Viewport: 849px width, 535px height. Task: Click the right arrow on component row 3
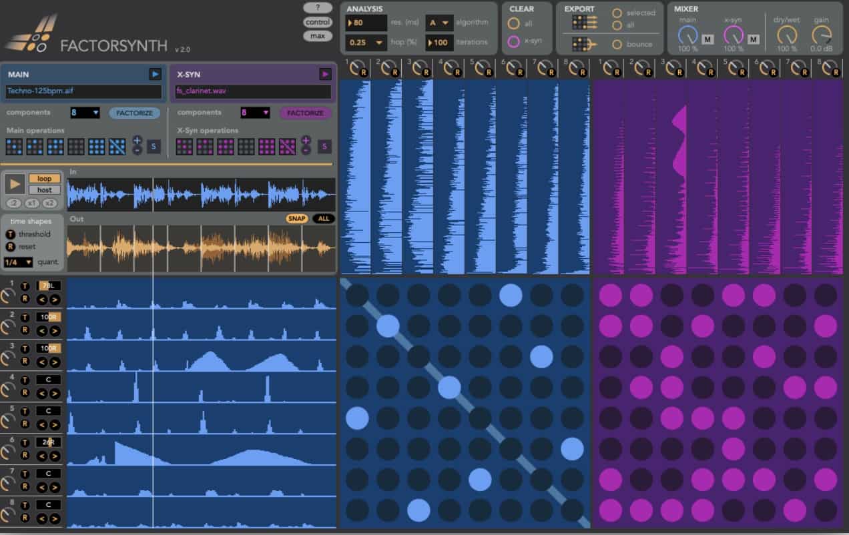[55, 362]
